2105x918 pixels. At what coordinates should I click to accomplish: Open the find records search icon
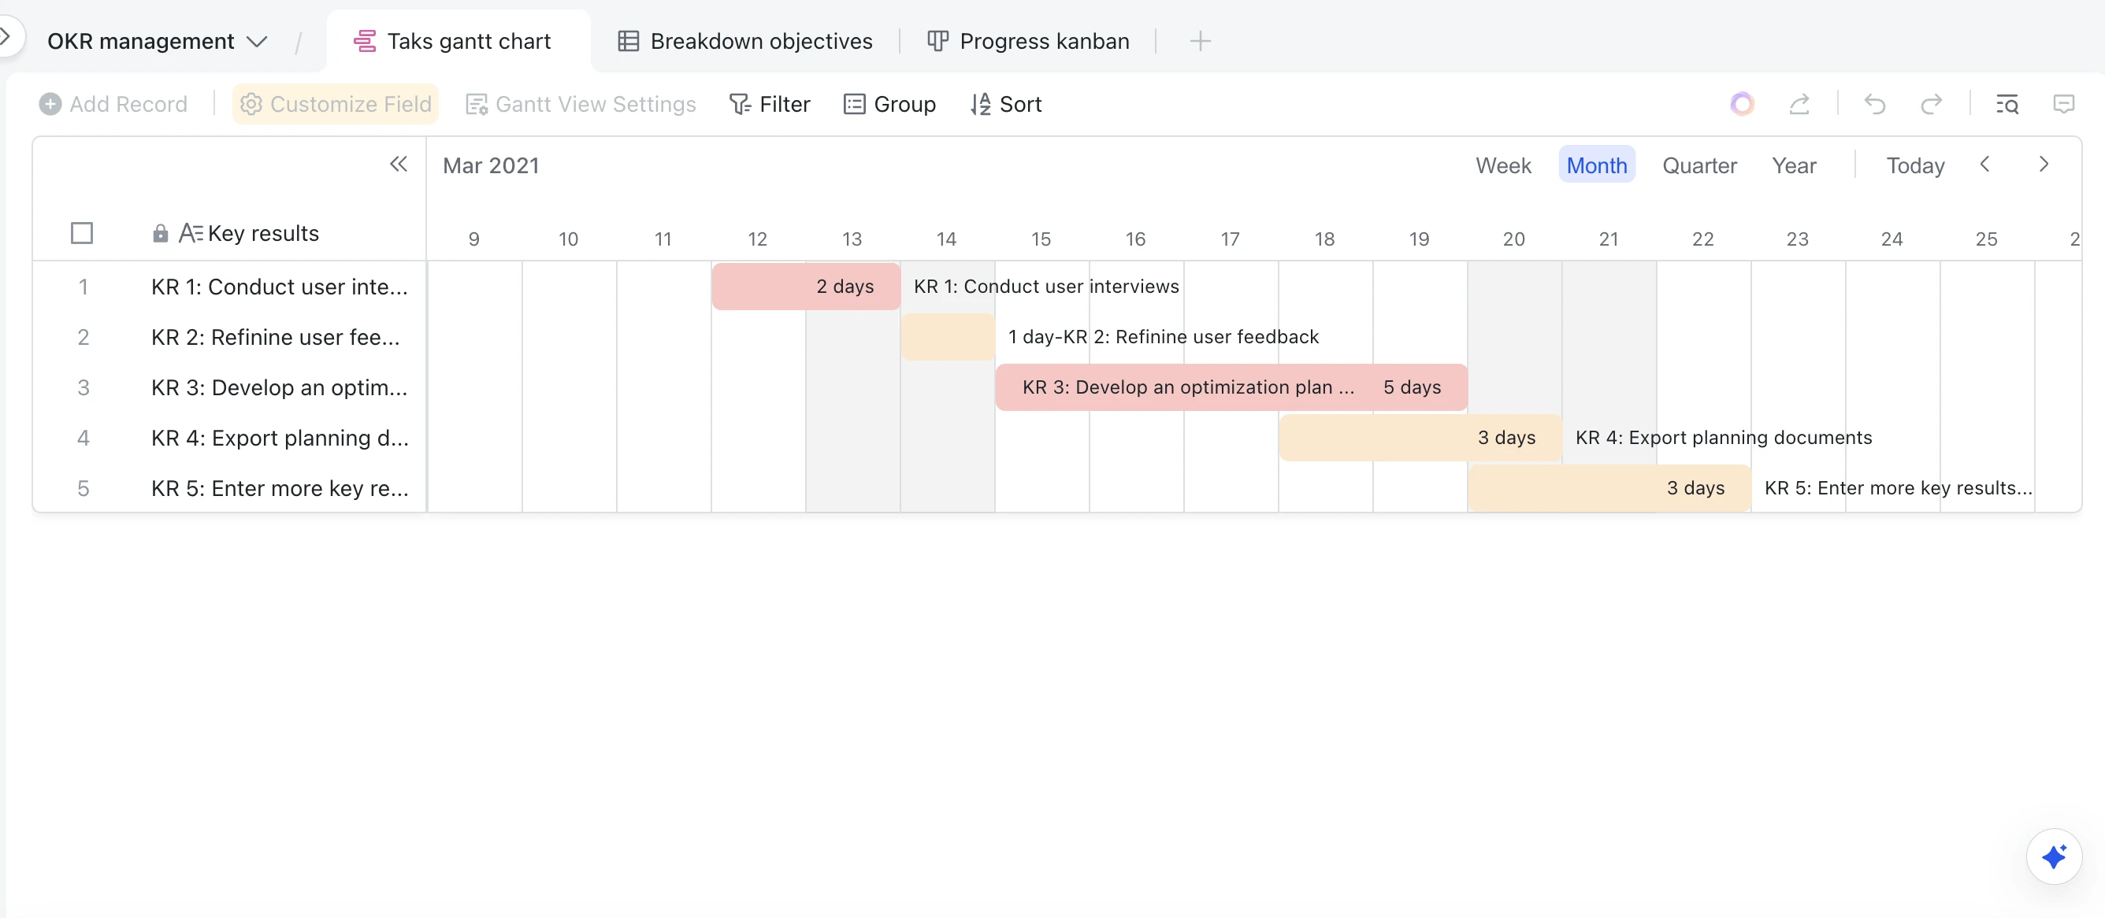pos(2007,105)
